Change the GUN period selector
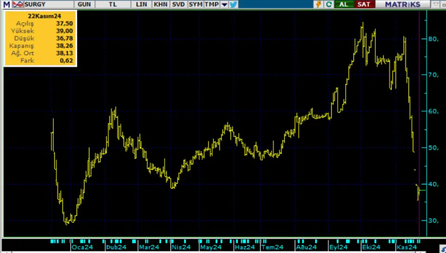The image size is (446, 253). (x=84, y=4)
